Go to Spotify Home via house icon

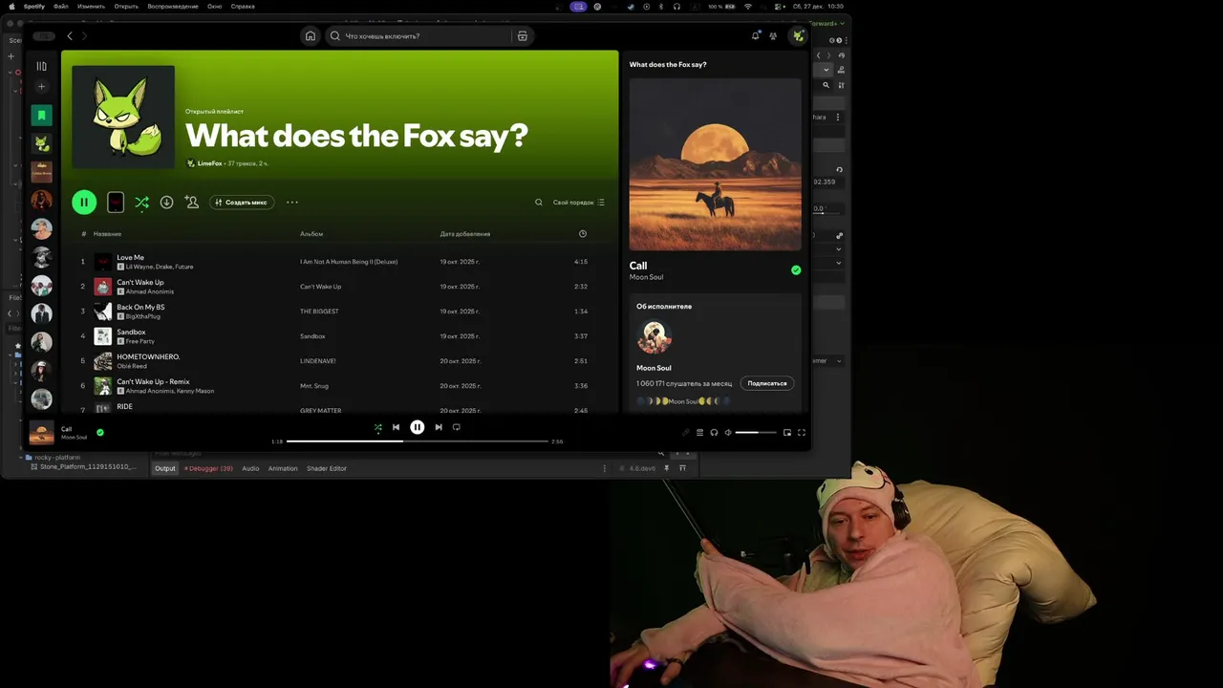(x=310, y=36)
